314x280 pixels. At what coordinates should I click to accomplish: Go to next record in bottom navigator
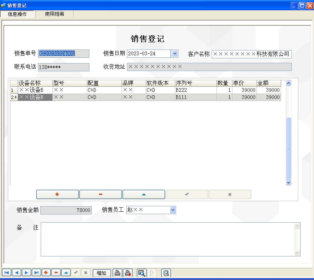[x=26, y=272]
